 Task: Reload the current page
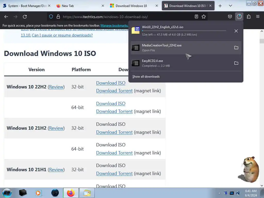coord(25,17)
